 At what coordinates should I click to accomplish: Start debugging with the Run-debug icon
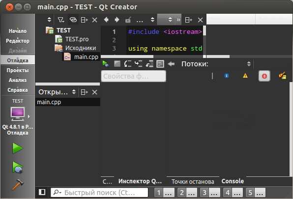click(x=18, y=167)
